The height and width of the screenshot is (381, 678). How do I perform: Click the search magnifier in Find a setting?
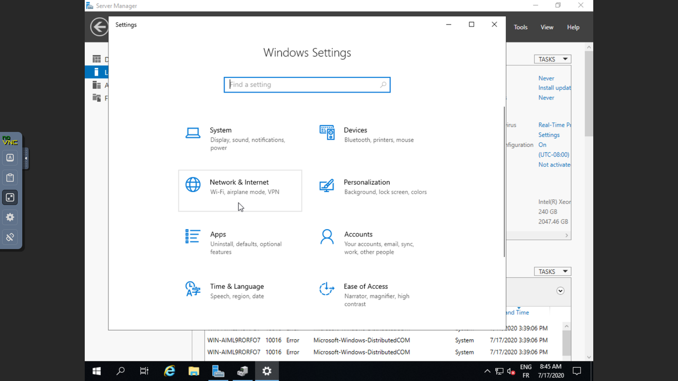(383, 85)
